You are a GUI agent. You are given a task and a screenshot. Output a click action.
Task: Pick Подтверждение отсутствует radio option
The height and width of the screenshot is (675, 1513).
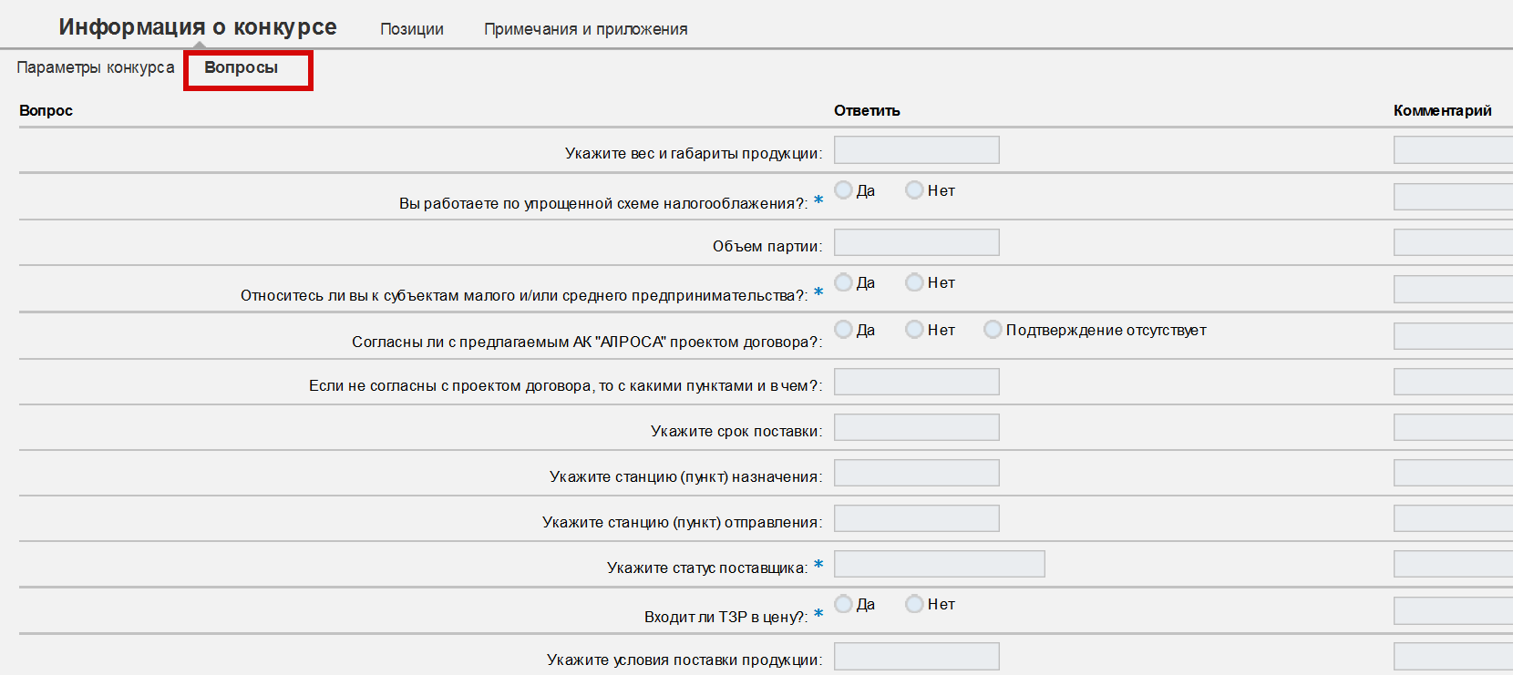click(993, 329)
